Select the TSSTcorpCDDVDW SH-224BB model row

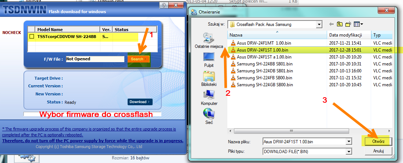(x=92, y=37)
